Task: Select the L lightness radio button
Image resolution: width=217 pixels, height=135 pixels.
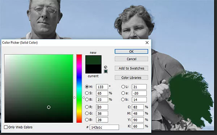Action: [x=123, y=87]
